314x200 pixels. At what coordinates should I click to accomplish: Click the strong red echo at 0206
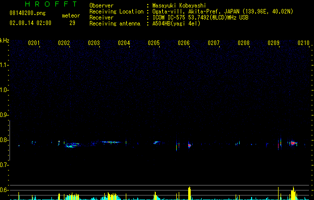(189, 145)
